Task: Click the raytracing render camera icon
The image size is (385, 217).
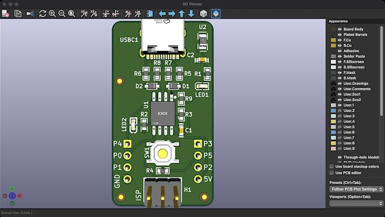Action: pyautogui.click(x=31, y=14)
